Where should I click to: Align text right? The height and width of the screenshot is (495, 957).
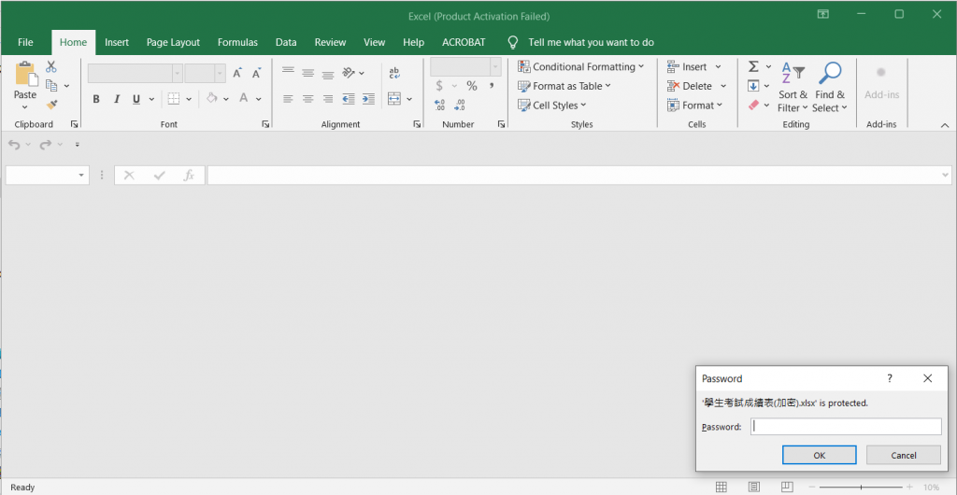(x=328, y=99)
